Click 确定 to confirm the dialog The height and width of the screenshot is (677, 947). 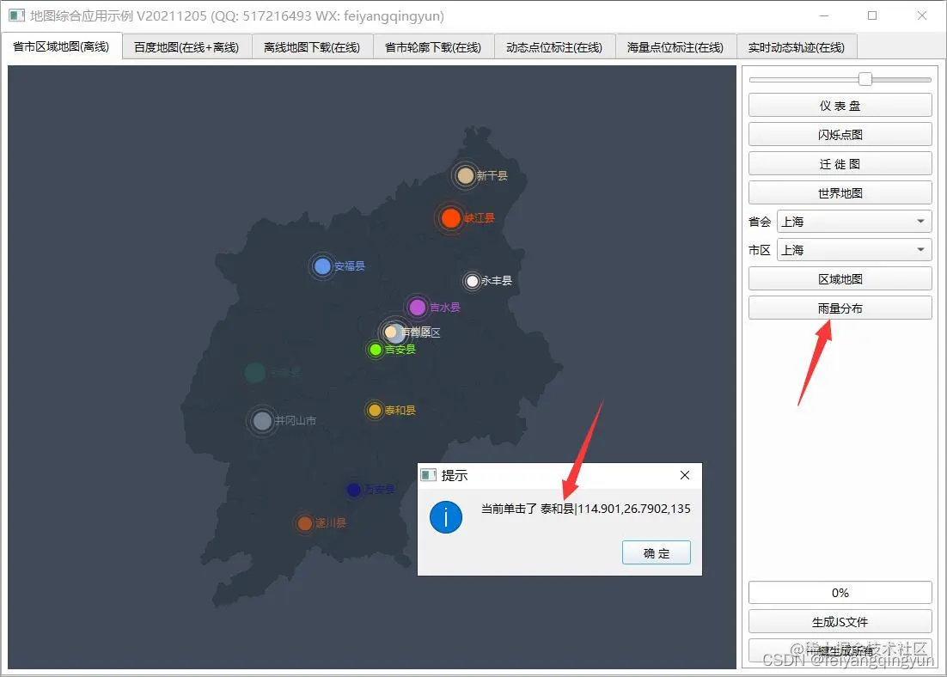[656, 552]
